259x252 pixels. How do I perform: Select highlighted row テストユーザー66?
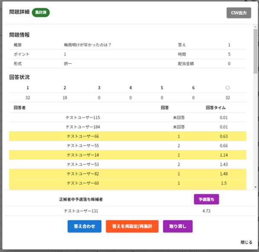pos(127,136)
